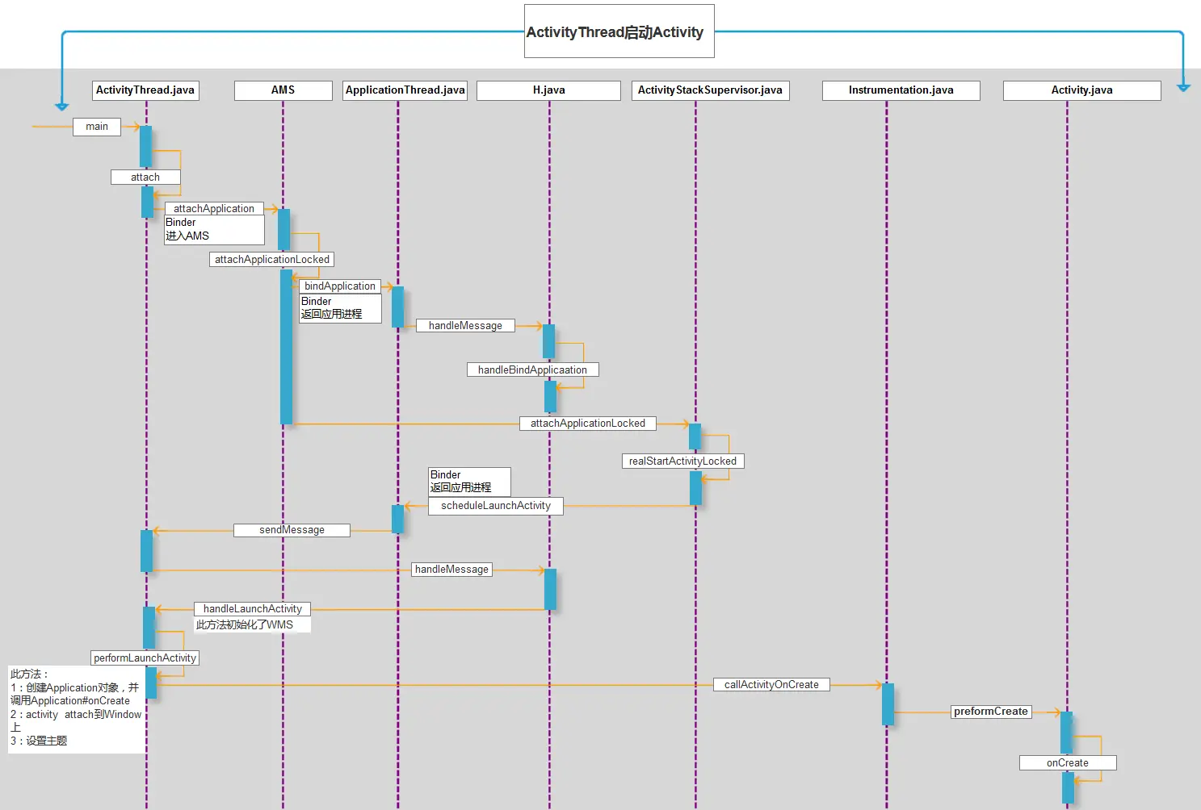This screenshot has height=810, width=1201.
Task: Select the scheduleLaunchActivity message label
Action: pyautogui.click(x=496, y=506)
